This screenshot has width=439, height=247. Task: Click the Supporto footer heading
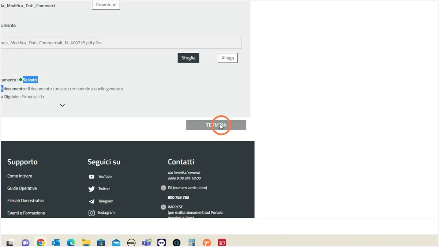[x=22, y=162]
